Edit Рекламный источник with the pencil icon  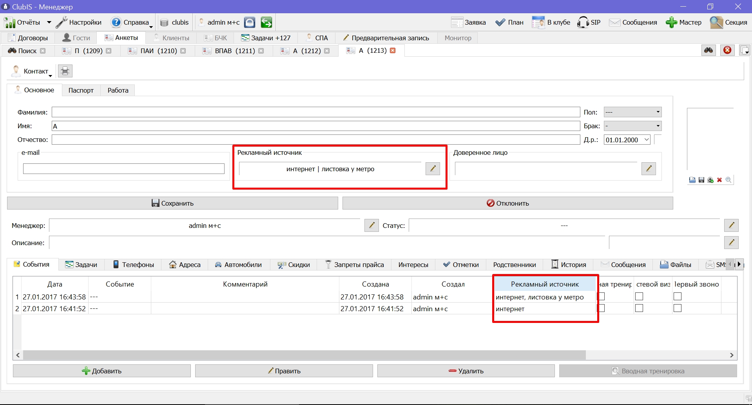[x=433, y=168]
